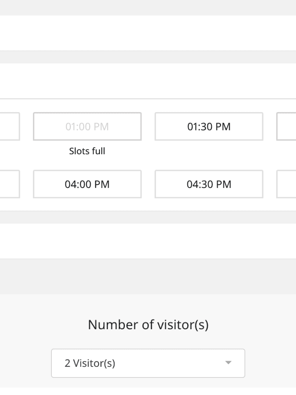296x395 pixels.
Task: Click the 'Slots full' label
Action: (x=87, y=151)
